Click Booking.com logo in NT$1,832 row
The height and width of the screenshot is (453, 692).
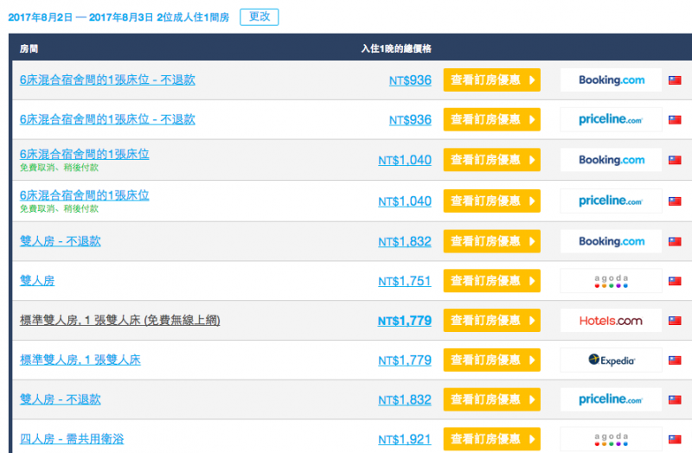[612, 241]
